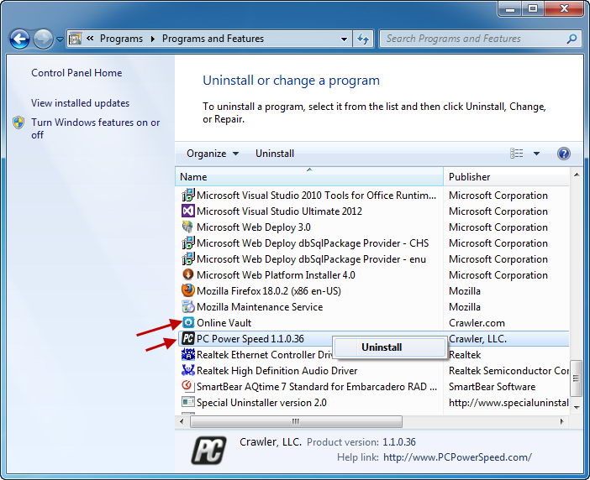Click Realtek Semiconductor publisher cell
The width and height of the screenshot is (590, 480).
[508, 371]
